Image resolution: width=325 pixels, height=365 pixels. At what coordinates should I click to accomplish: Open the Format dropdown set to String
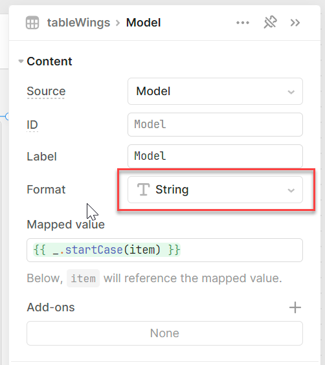pyautogui.click(x=215, y=190)
